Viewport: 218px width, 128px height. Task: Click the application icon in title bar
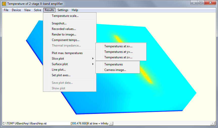4,4
